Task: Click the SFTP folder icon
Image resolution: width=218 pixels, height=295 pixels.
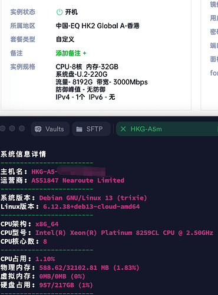Action: click(79, 129)
